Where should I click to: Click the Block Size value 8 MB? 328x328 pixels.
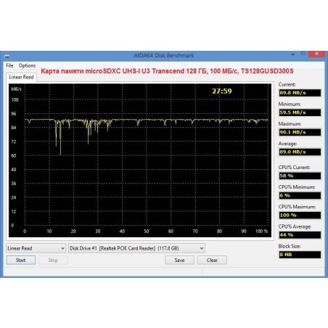click(300, 255)
